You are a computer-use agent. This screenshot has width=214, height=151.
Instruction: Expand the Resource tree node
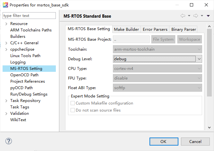tap(6, 24)
